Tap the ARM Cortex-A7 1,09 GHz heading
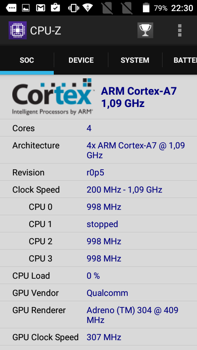 tap(139, 97)
